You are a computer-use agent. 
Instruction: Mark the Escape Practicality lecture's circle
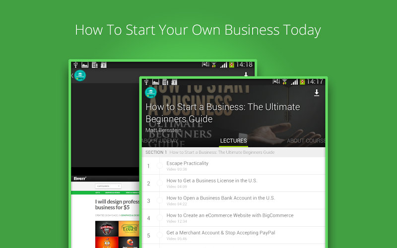coord(159,166)
